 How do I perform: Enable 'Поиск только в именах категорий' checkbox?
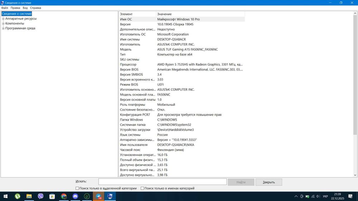(142, 188)
